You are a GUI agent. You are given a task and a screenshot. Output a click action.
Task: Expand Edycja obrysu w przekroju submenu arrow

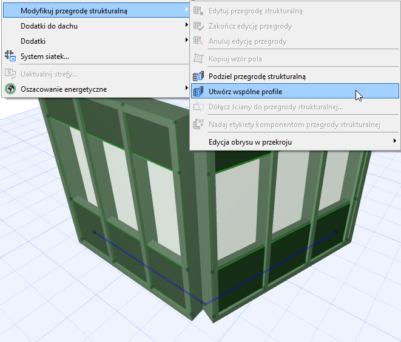coord(394,142)
